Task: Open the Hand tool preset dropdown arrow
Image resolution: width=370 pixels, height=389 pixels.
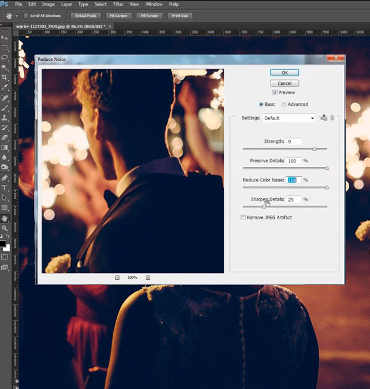Action: pyautogui.click(x=17, y=16)
